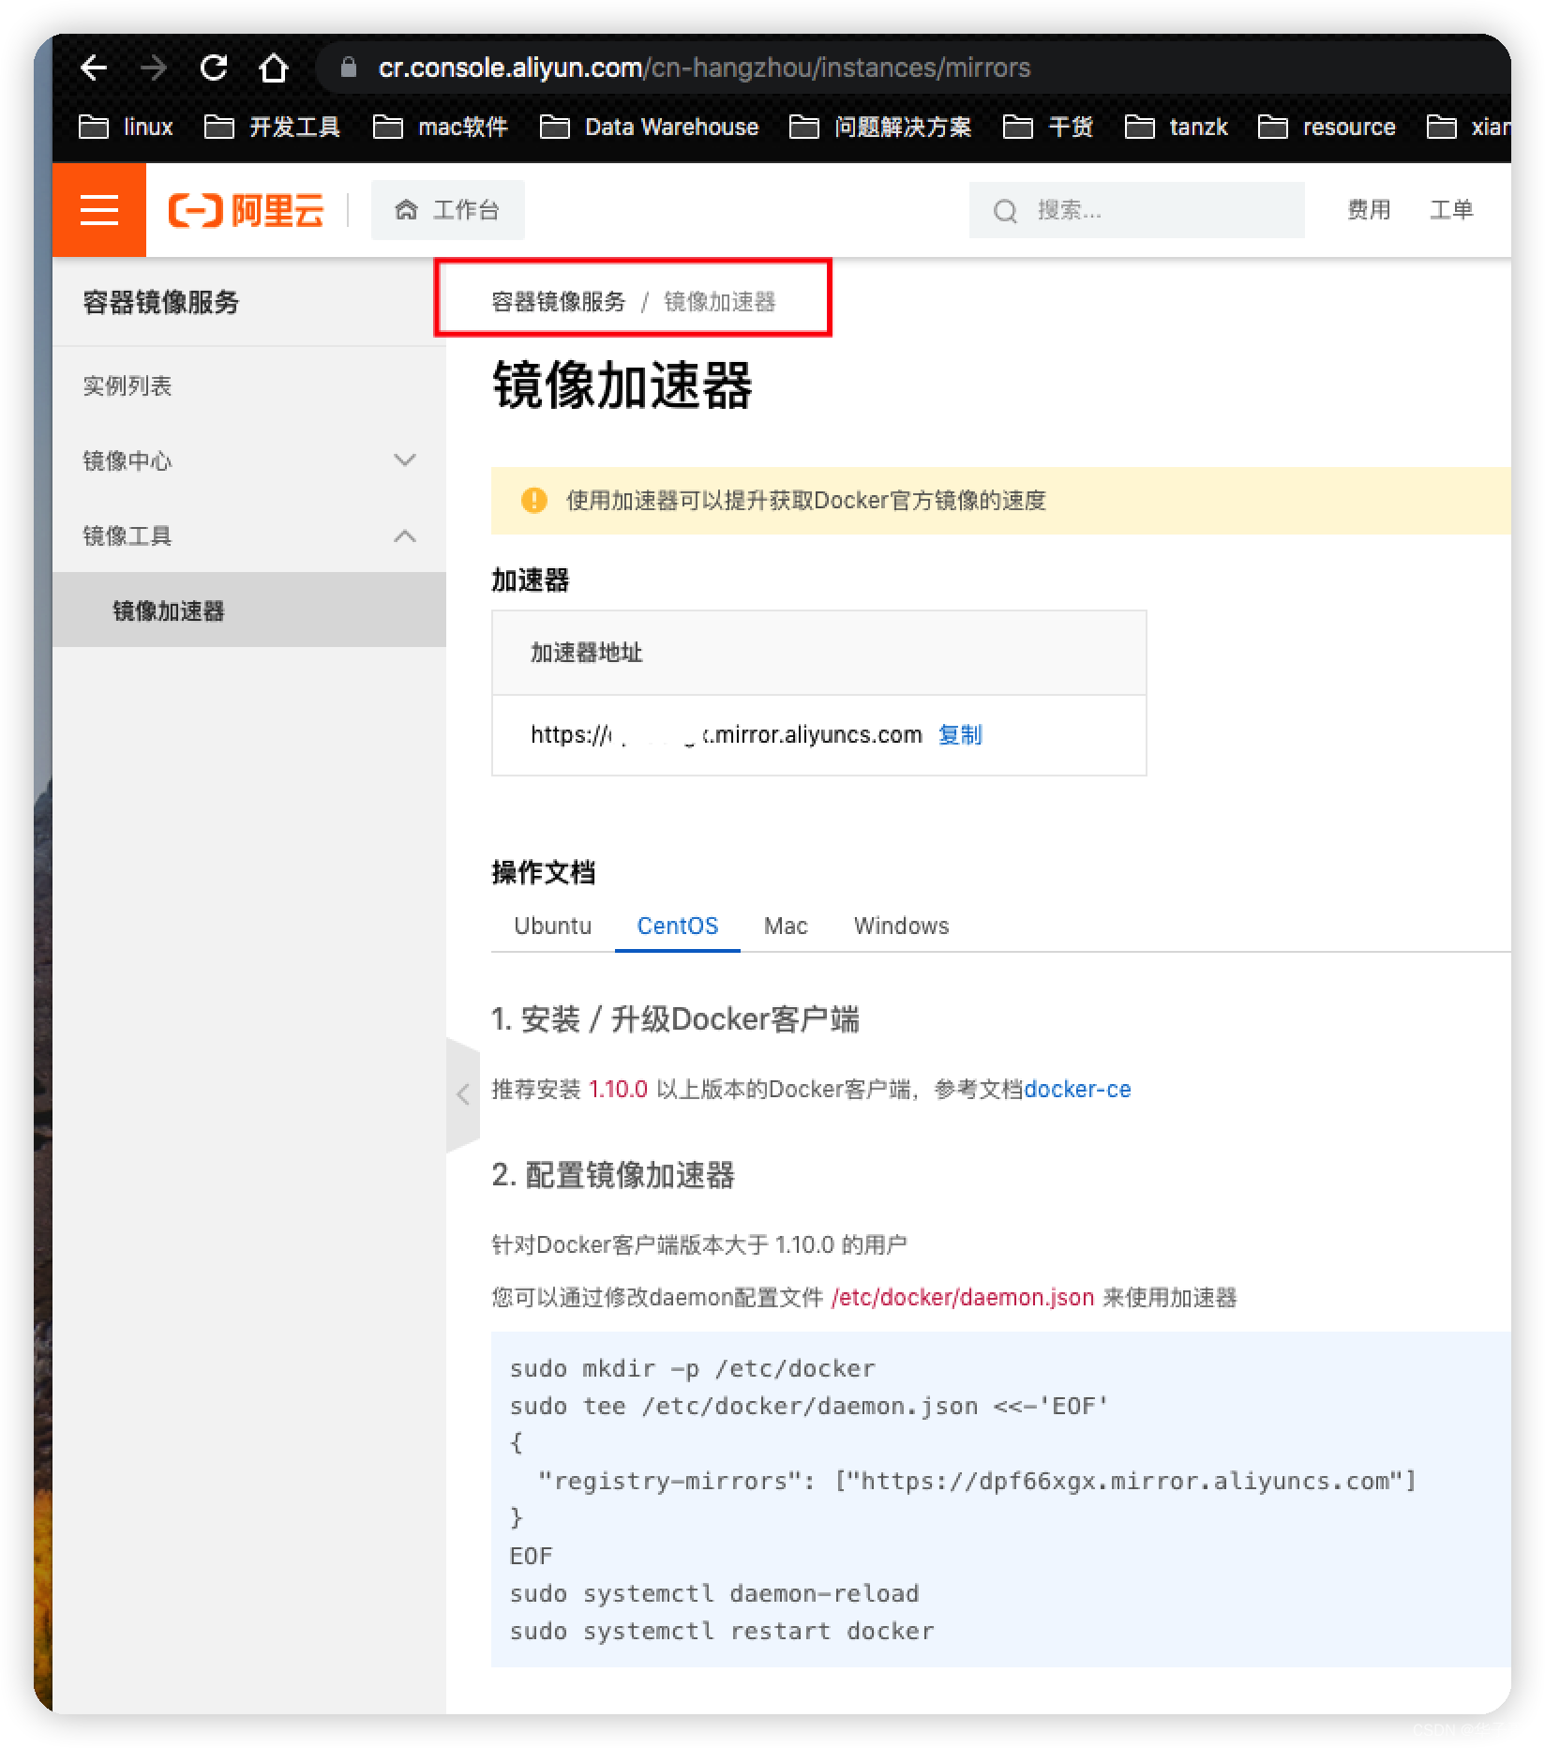
Task: Click 容器镜像服务 breadcrumb link
Action: [558, 302]
